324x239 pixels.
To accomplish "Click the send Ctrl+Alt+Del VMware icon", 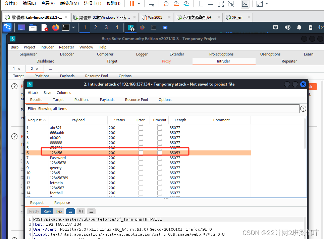I will 152,4.
